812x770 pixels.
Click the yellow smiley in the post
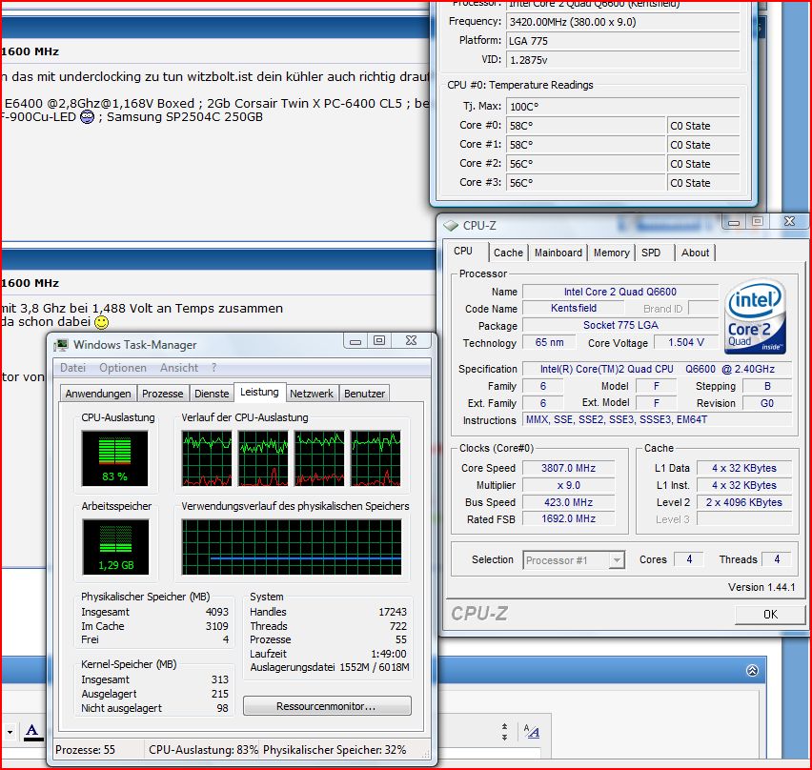[101, 322]
